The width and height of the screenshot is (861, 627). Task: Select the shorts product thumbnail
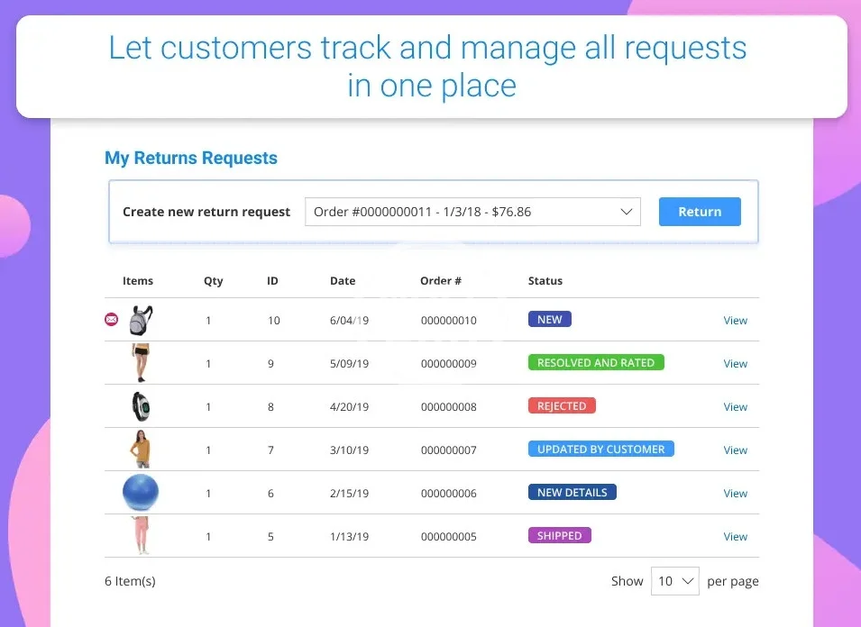(x=141, y=363)
